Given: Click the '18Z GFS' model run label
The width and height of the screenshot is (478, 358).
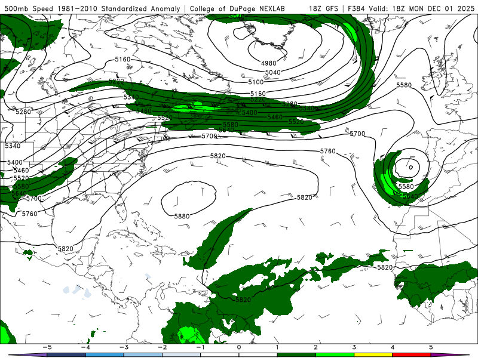Looking at the screenshot, I should pyautogui.click(x=323, y=8).
